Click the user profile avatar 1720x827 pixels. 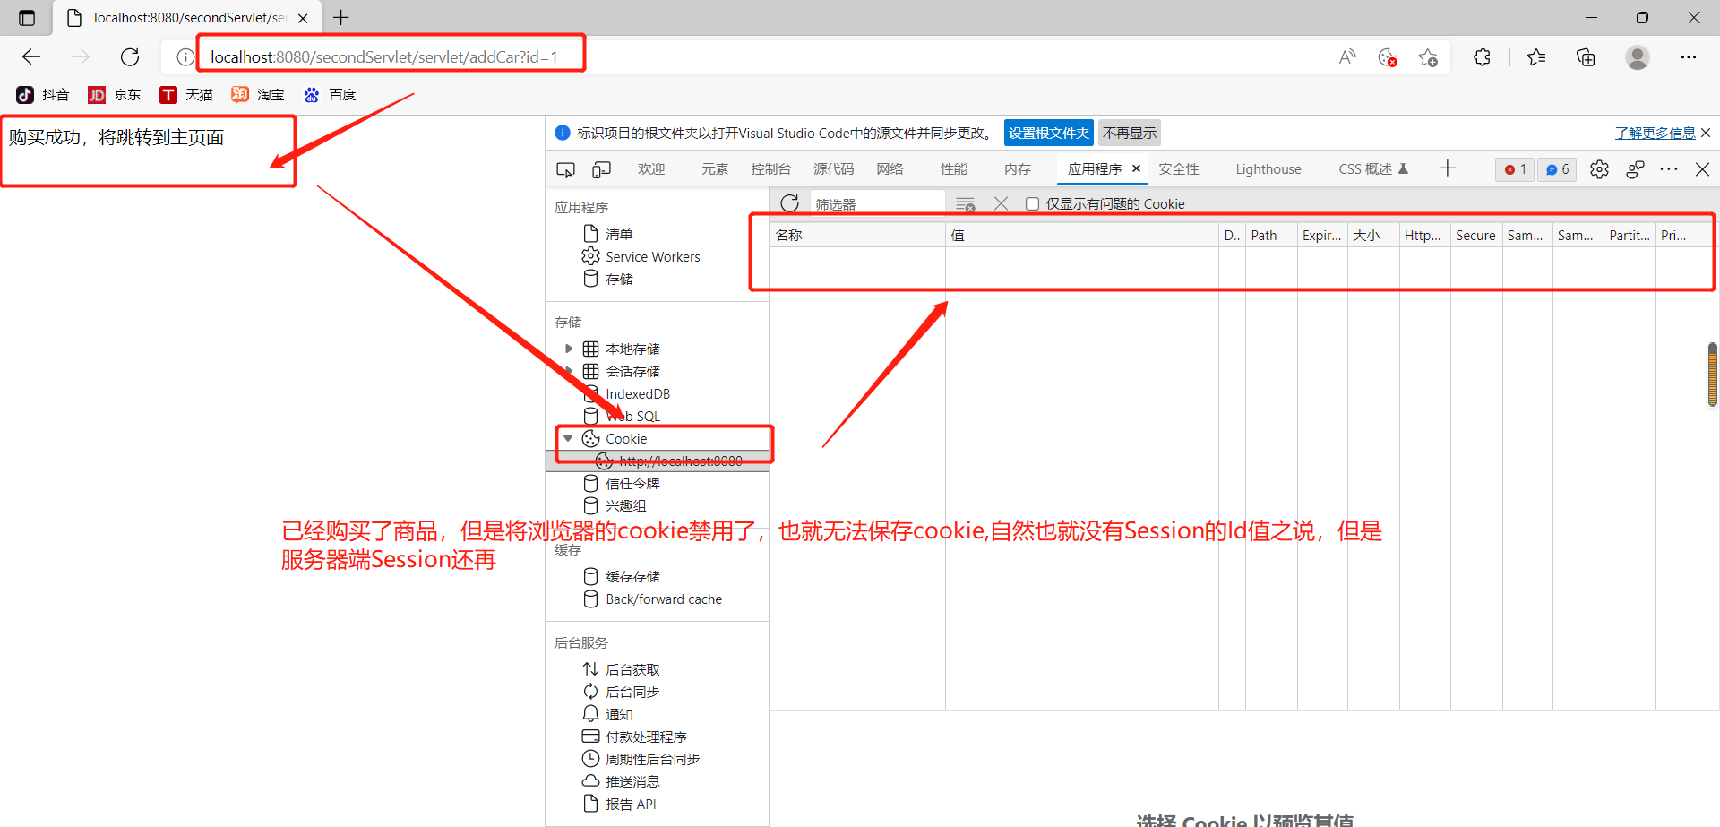(1638, 57)
